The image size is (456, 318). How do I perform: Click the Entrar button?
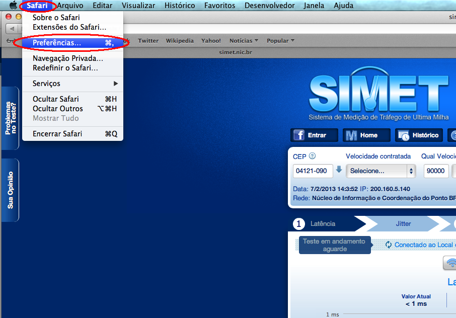click(x=314, y=135)
